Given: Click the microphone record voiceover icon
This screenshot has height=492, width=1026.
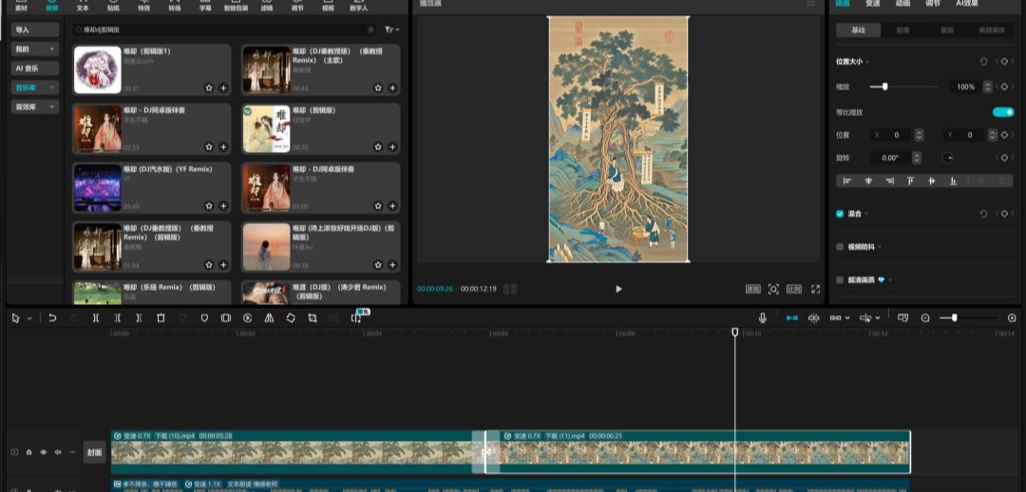Looking at the screenshot, I should [763, 318].
